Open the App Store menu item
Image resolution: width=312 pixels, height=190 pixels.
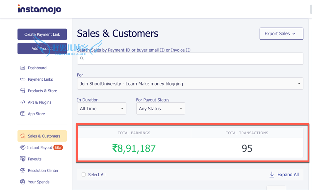36,114
